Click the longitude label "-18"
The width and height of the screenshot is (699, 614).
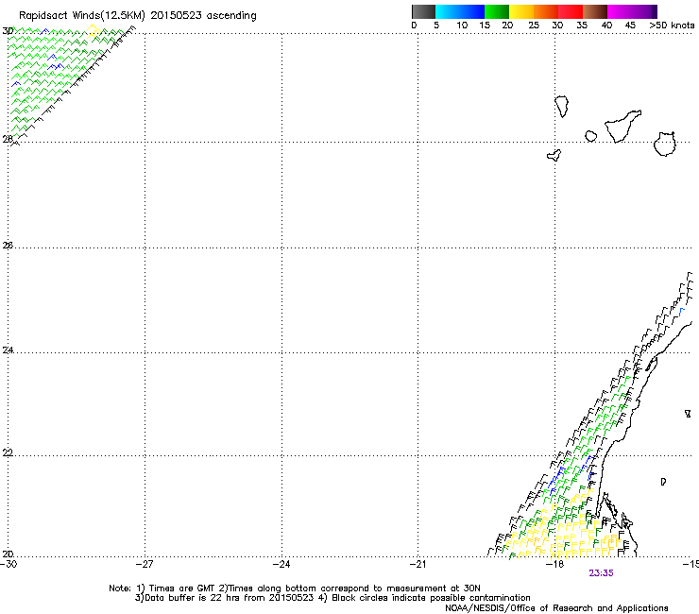pos(555,564)
